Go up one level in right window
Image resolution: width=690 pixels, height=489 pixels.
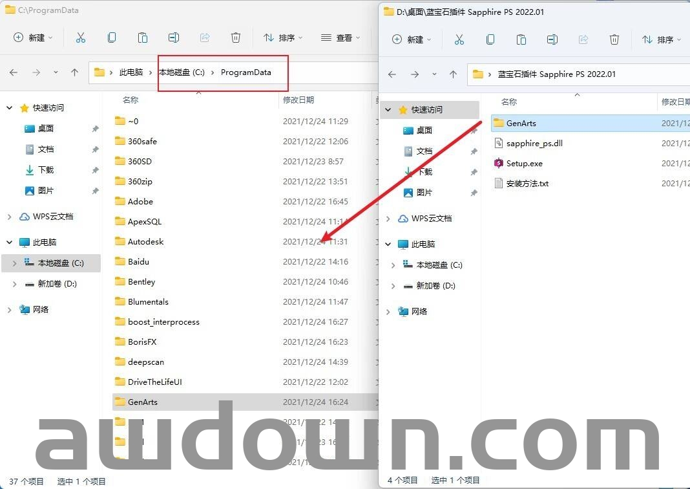[x=453, y=74]
